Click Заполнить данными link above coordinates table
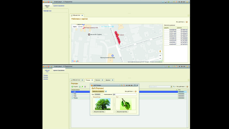The height and width of the screenshot is (129, 229). coord(169,25)
